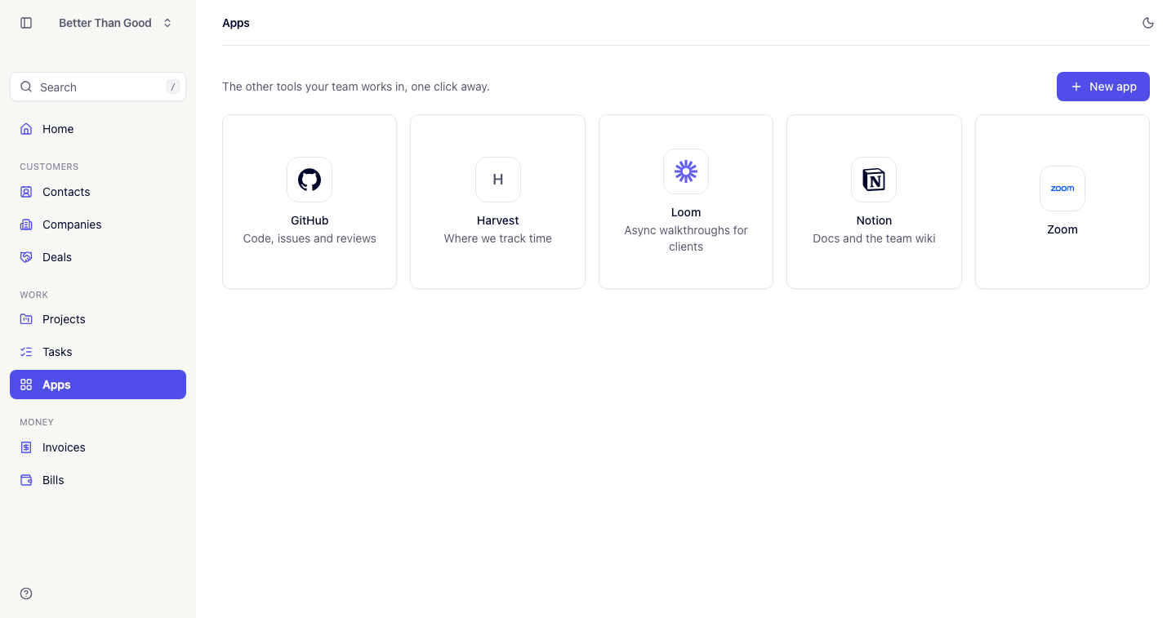Click the New app button
Image resolution: width=1176 pixels, height=618 pixels.
click(x=1103, y=87)
